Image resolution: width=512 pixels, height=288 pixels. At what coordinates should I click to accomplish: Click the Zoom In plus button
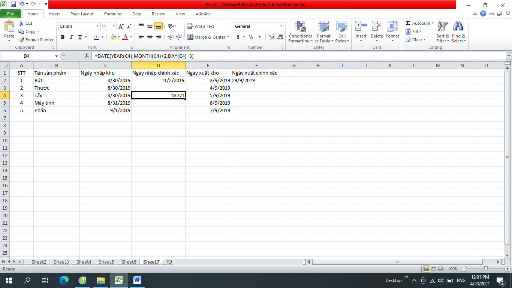tap(508, 269)
